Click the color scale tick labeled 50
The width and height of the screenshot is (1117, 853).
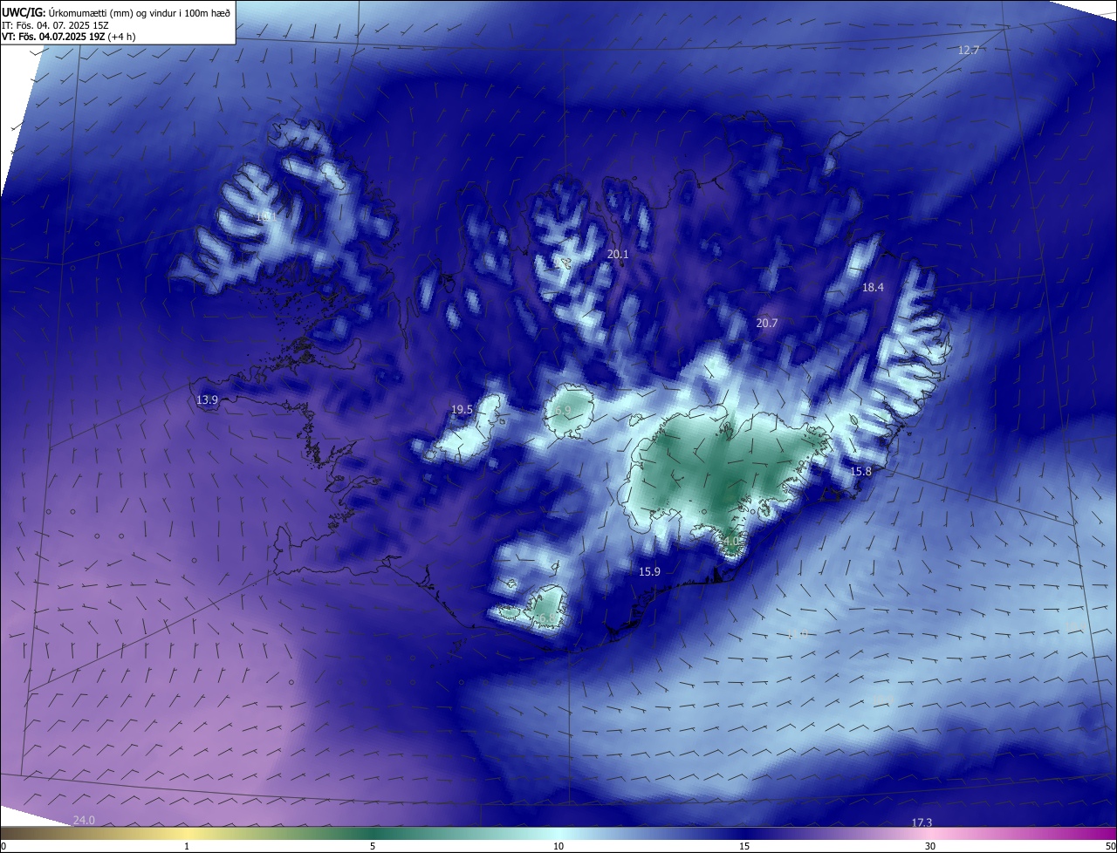click(x=1110, y=846)
